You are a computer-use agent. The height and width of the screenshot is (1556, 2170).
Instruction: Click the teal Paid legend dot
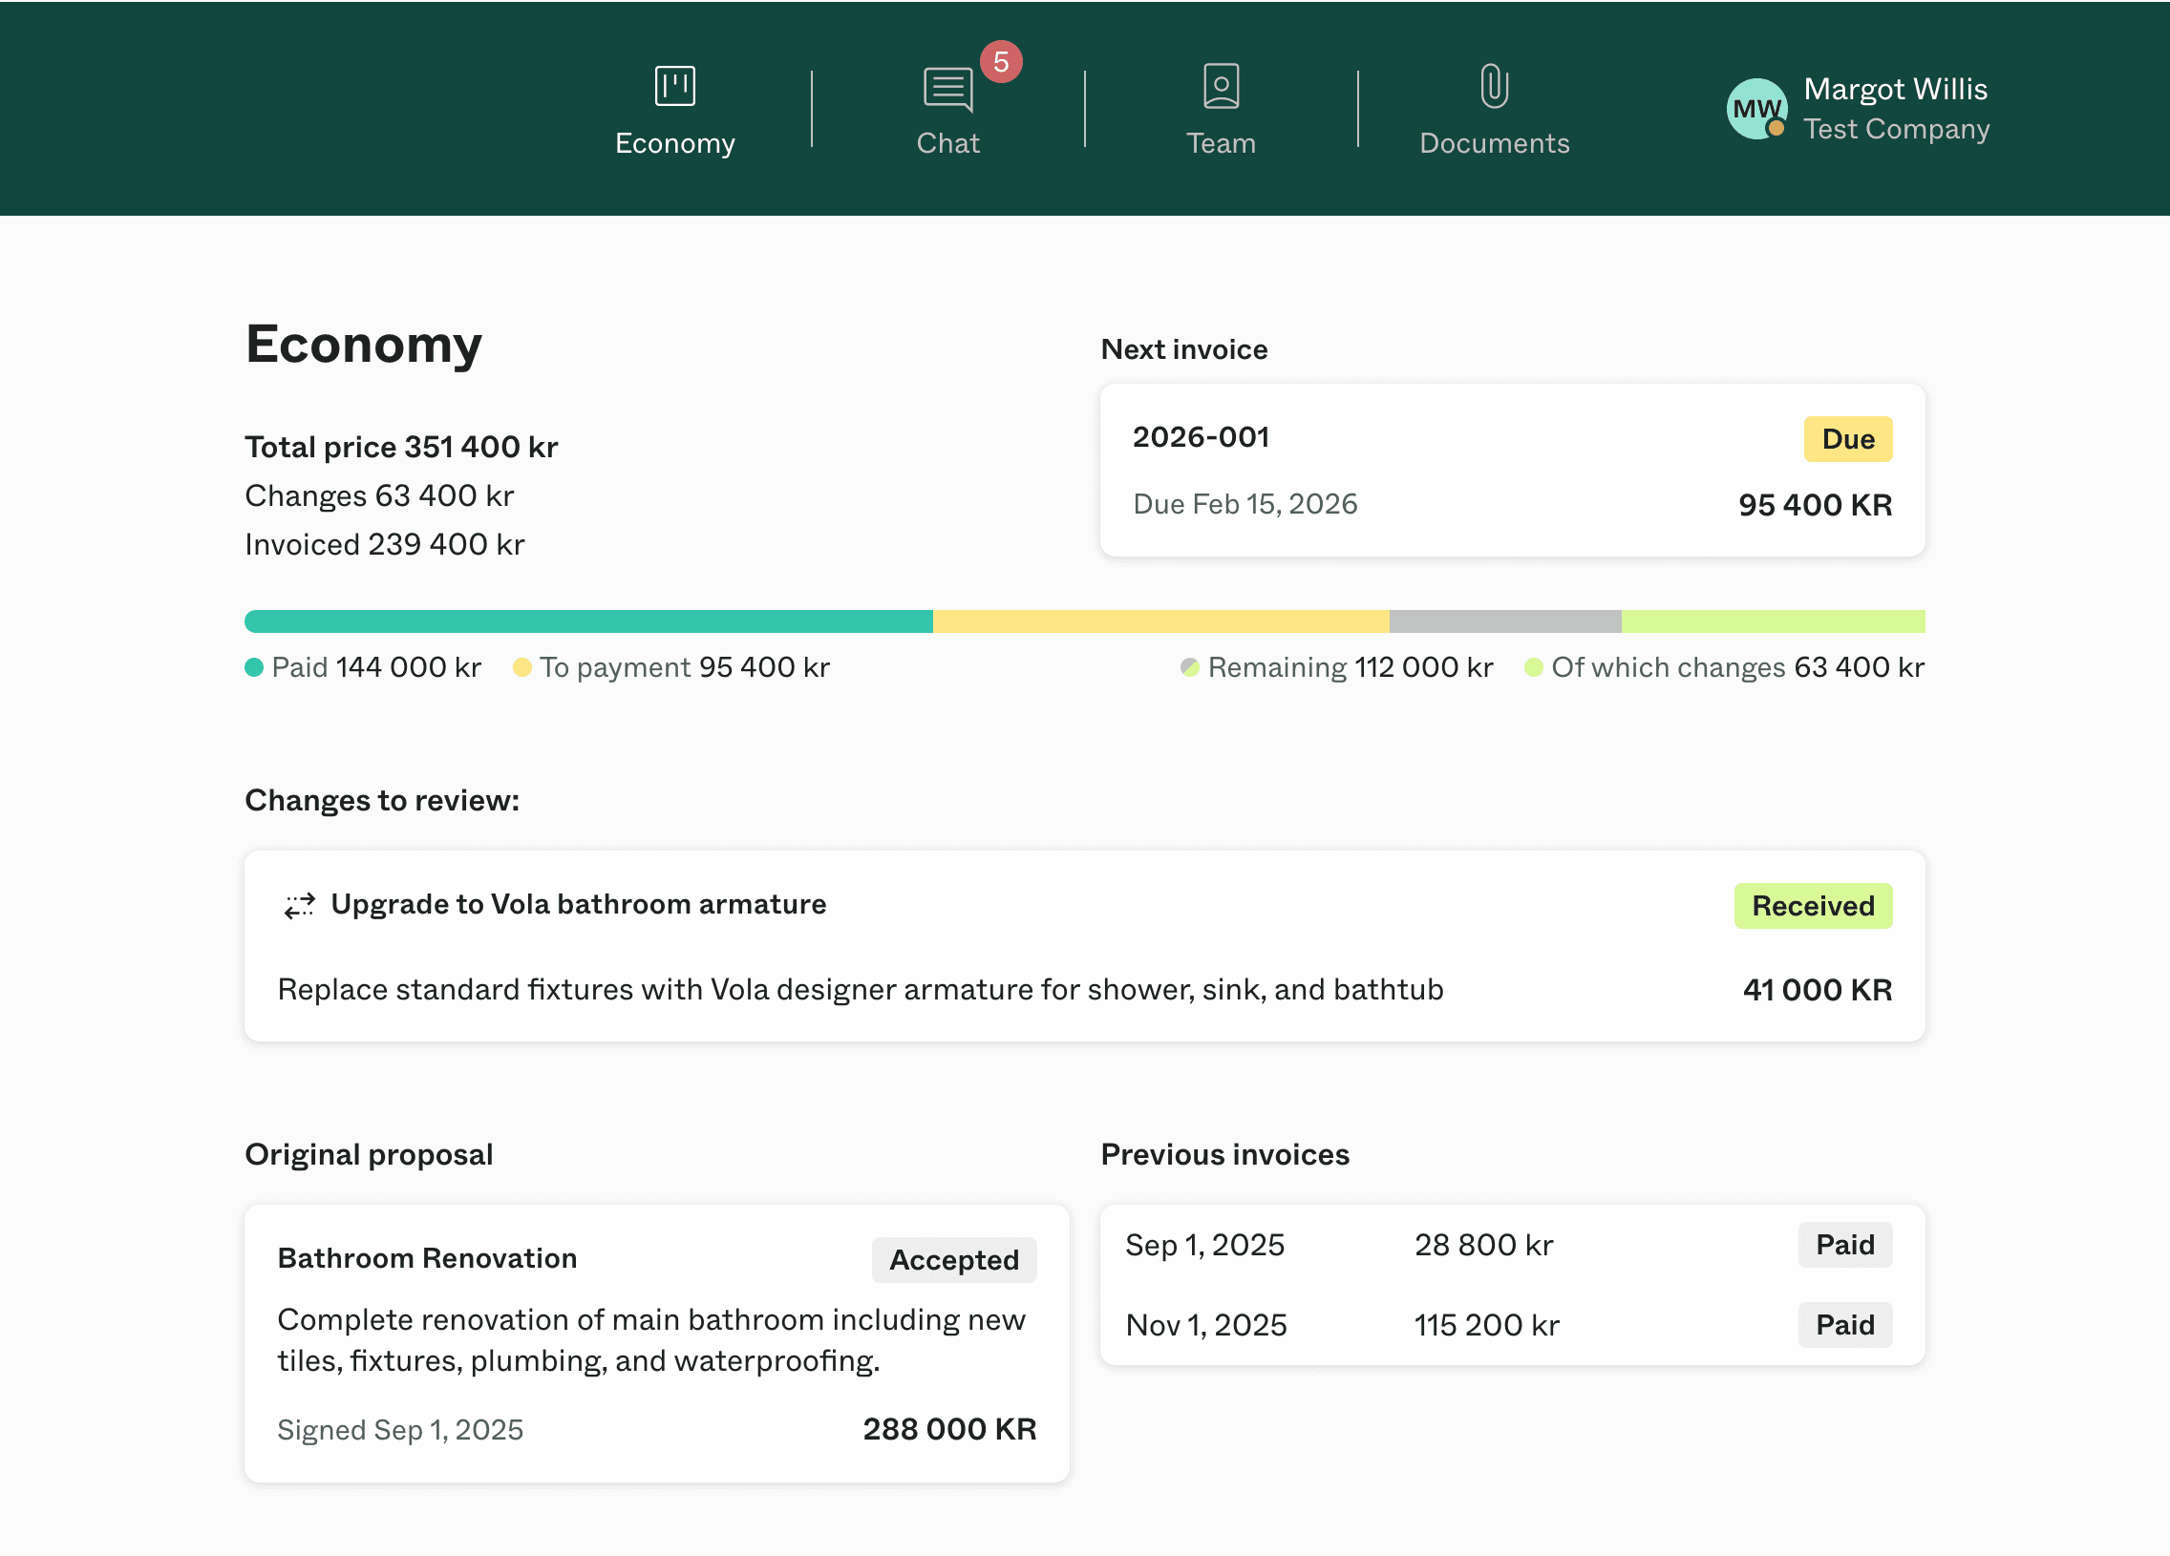tap(253, 667)
